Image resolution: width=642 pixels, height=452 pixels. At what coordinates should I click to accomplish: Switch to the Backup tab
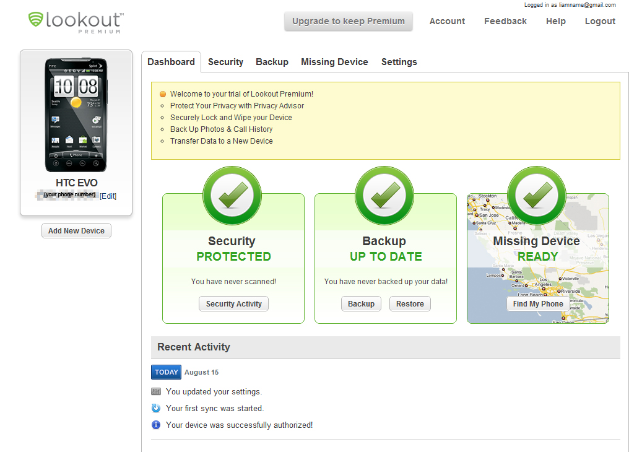pyautogui.click(x=272, y=62)
